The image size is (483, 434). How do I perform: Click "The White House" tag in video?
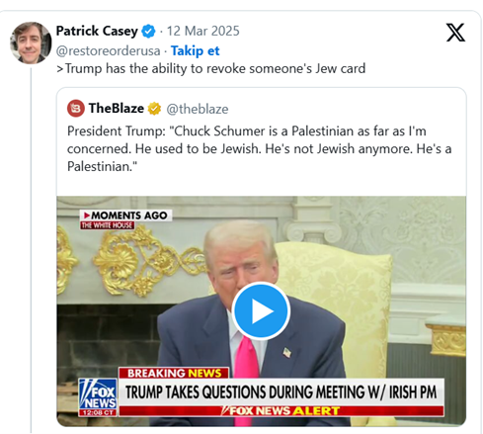(107, 225)
